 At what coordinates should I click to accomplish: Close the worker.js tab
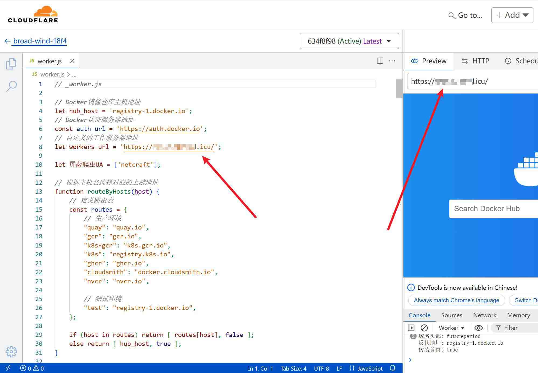[x=72, y=61]
